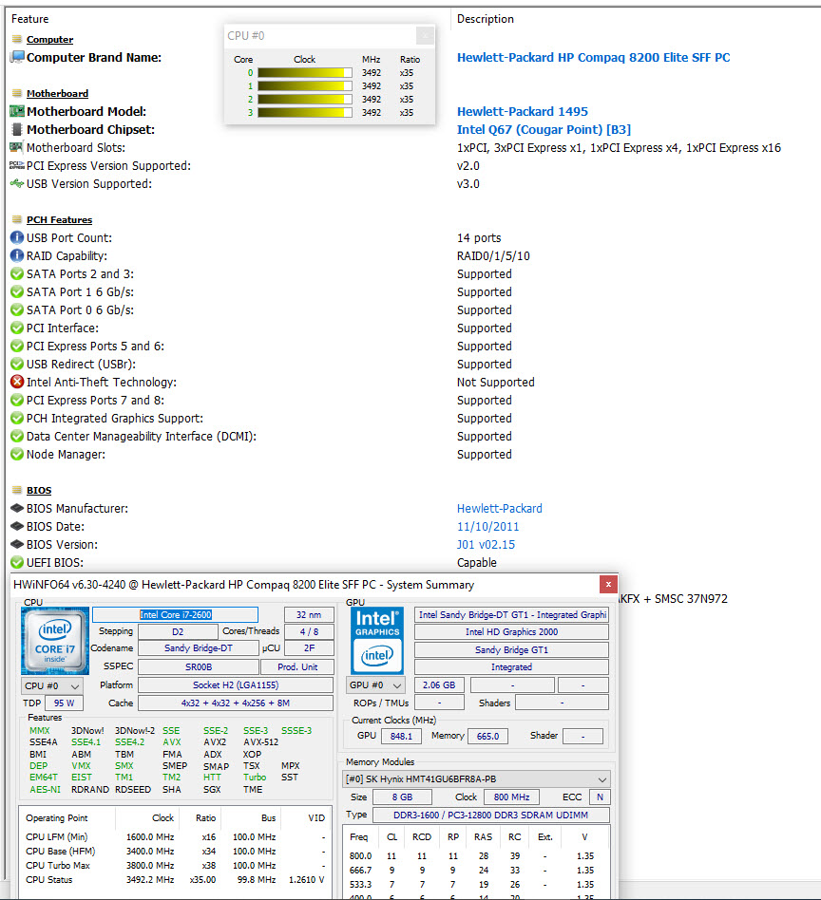Viewport: 821px width, 900px height.
Task: Click the Core 0 clock bar in CPU #0
Action: point(304,72)
